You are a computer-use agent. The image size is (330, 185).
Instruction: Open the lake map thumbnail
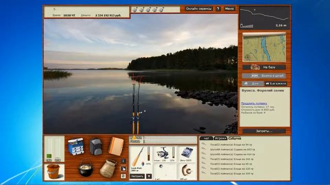tap(265, 48)
